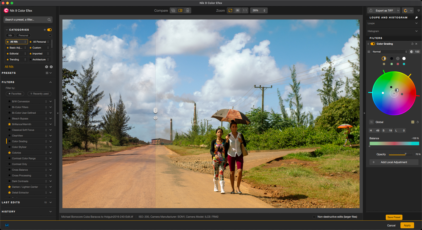The image size is (422, 230).
Task: Select the Midtones gray tone circle
Action: coord(398,59)
